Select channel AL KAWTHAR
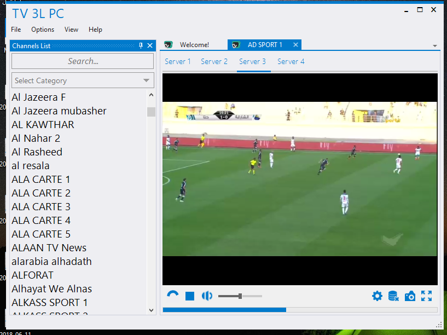The height and width of the screenshot is (335, 447). (x=43, y=125)
